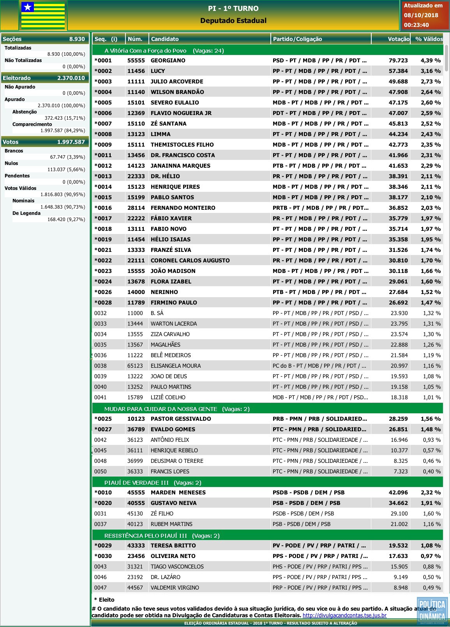Image resolution: width=450 pixels, height=627 pixels.
Task: Click the 'A Vitória Com a Força do Povo' coalition row
Action: click(x=268, y=51)
